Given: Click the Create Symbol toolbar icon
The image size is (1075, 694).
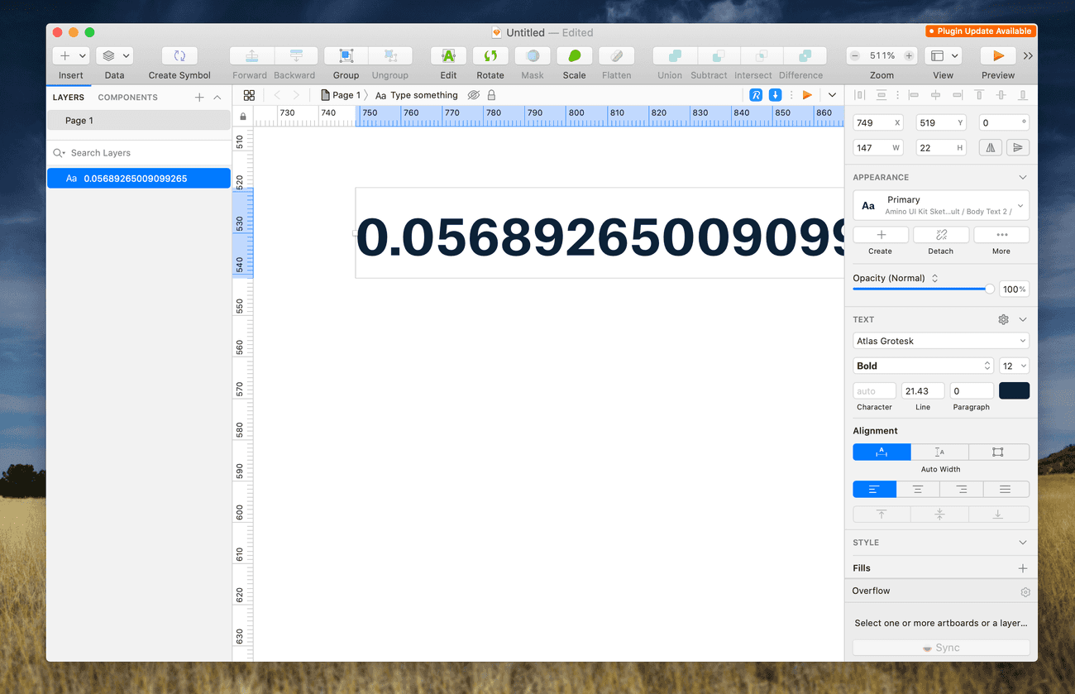Looking at the screenshot, I should [179, 56].
